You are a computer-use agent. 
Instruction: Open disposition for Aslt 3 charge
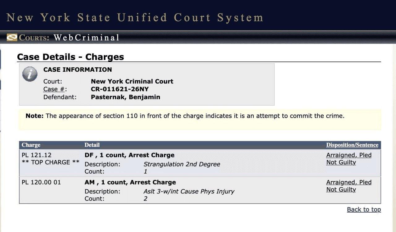pos(349,186)
